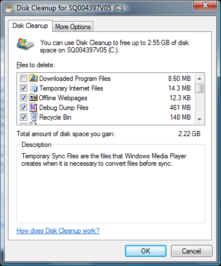Viewport: 221px width, 266px height.
Task: Click the disk drive icon beside intro text
Action: pyautogui.click(x=25, y=44)
